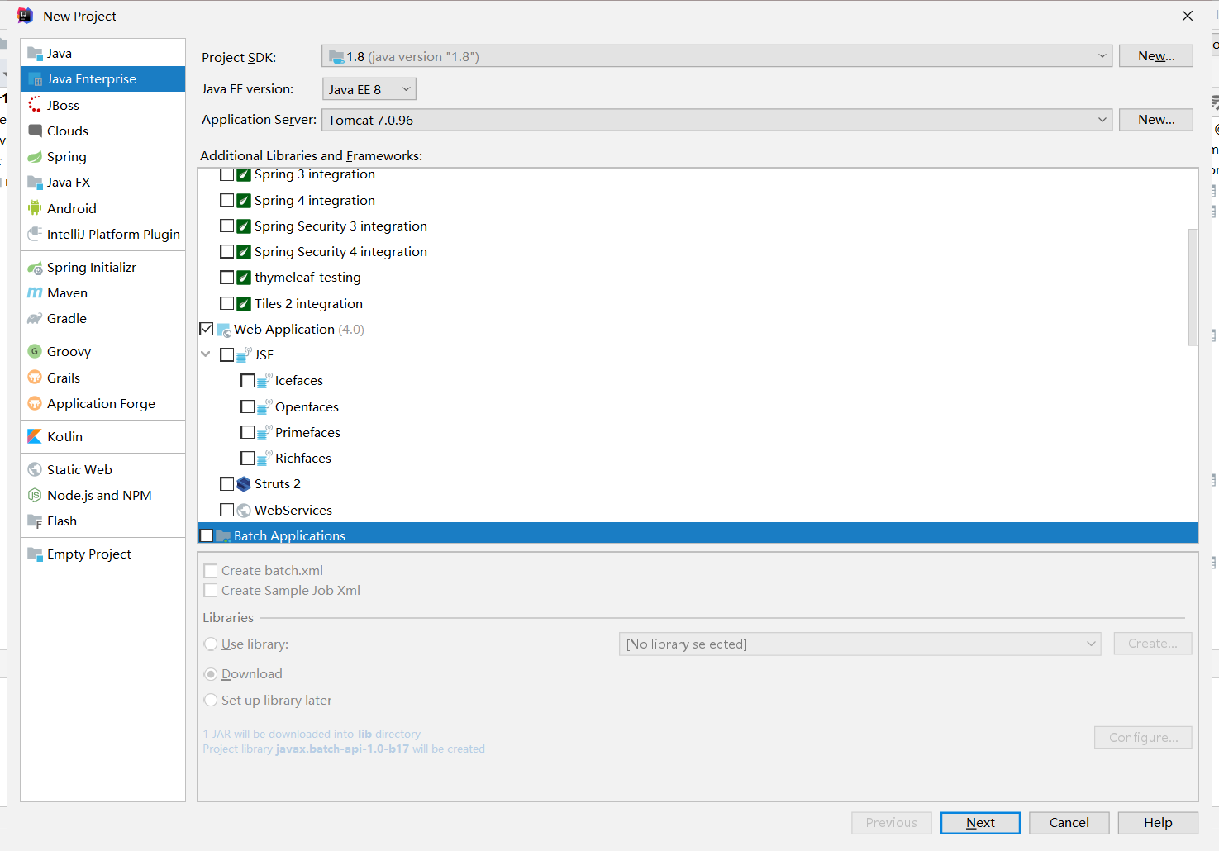The width and height of the screenshot is (1219, 851).
Task: Enable Spring 4 integration checkbox
Action: click(x=226, y=200)
